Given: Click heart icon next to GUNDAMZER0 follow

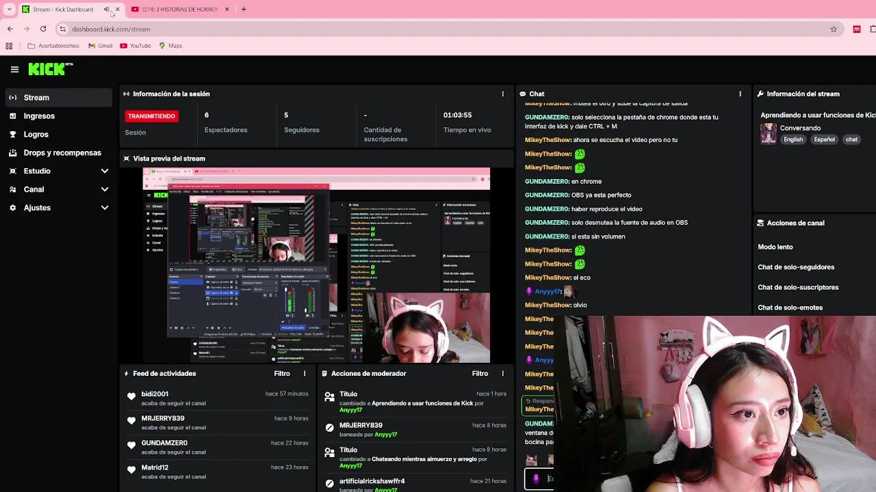Looking at the screenshot, I should [131, 446].
